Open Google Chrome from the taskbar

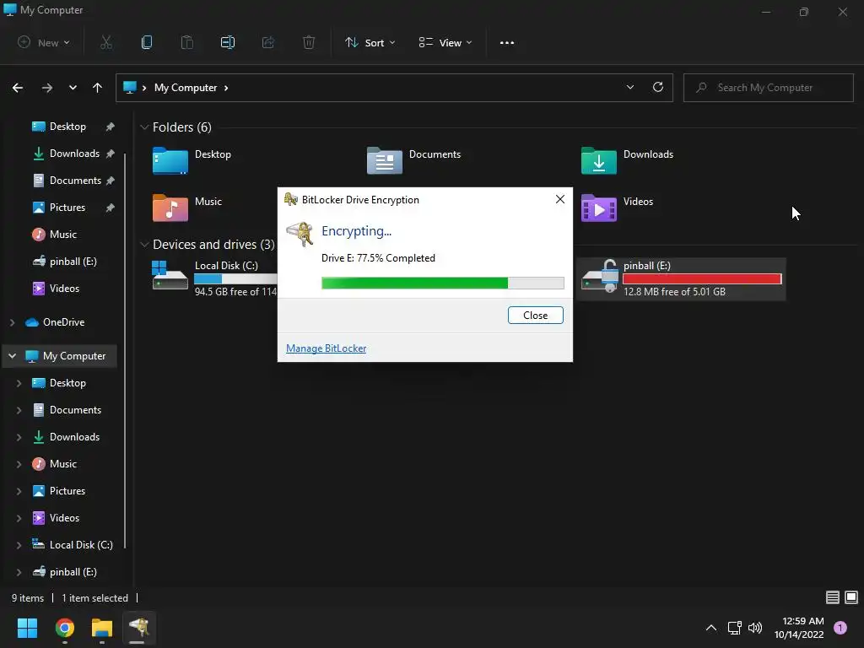tap(65, 628)
